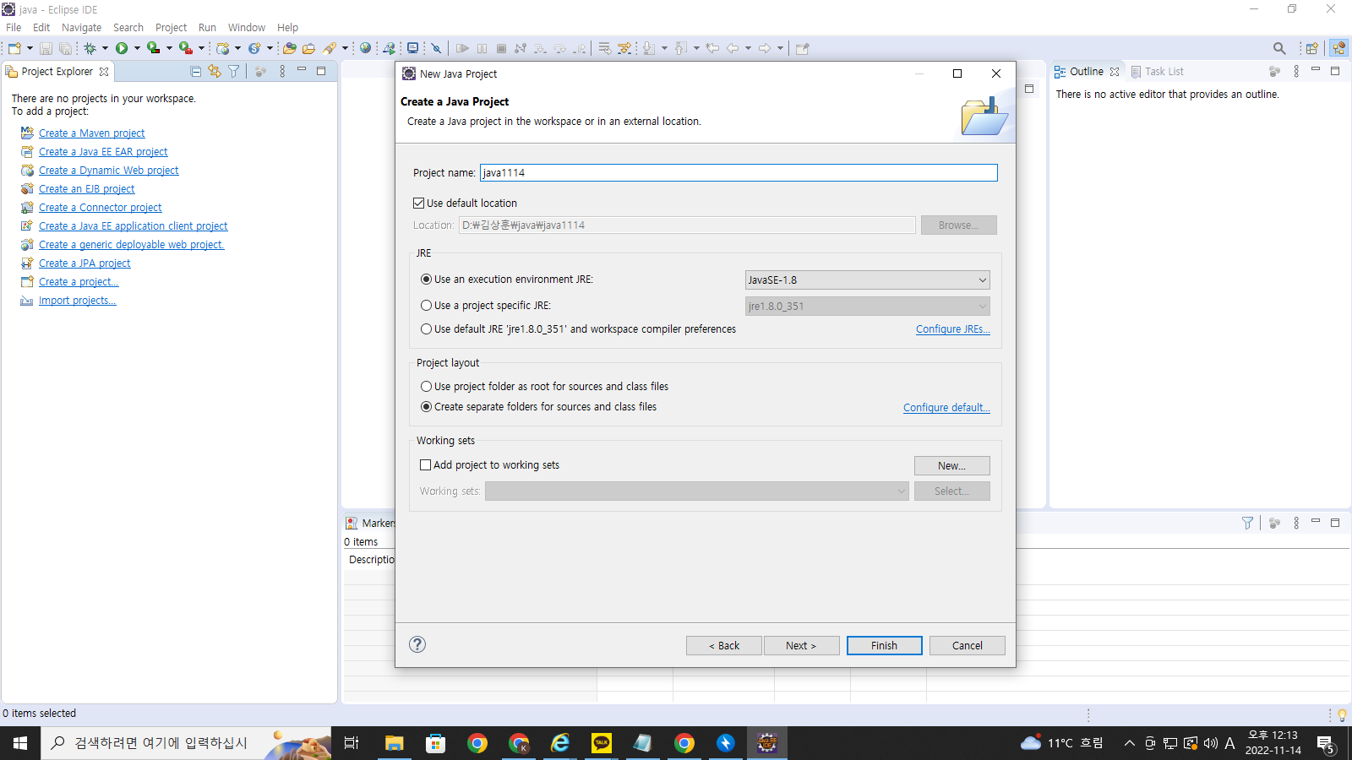Click the Windows Start button
Screen dimensions: 1352x760
click(20, 743)
